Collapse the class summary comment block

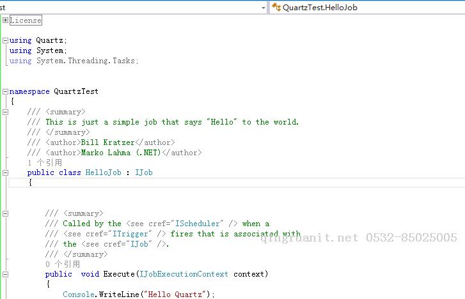5,112
